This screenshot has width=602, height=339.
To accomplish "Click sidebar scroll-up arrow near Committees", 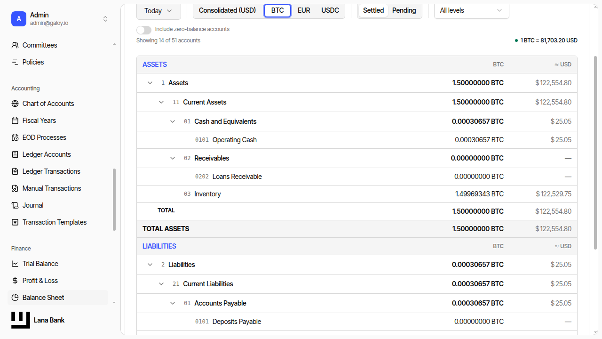I will (x=114, y=45).
